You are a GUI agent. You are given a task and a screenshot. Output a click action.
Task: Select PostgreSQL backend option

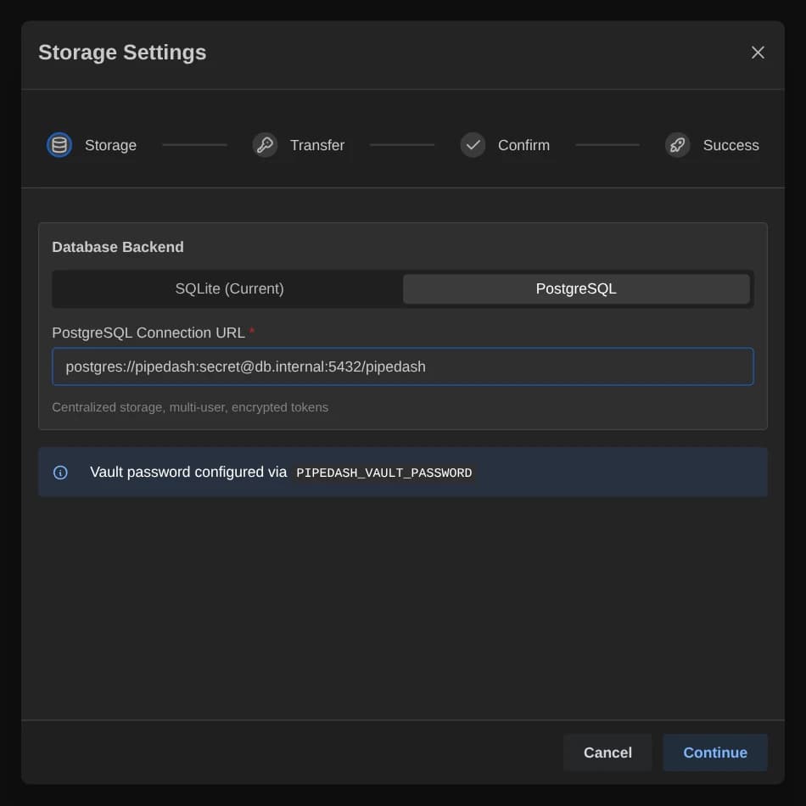coord(576,288)
